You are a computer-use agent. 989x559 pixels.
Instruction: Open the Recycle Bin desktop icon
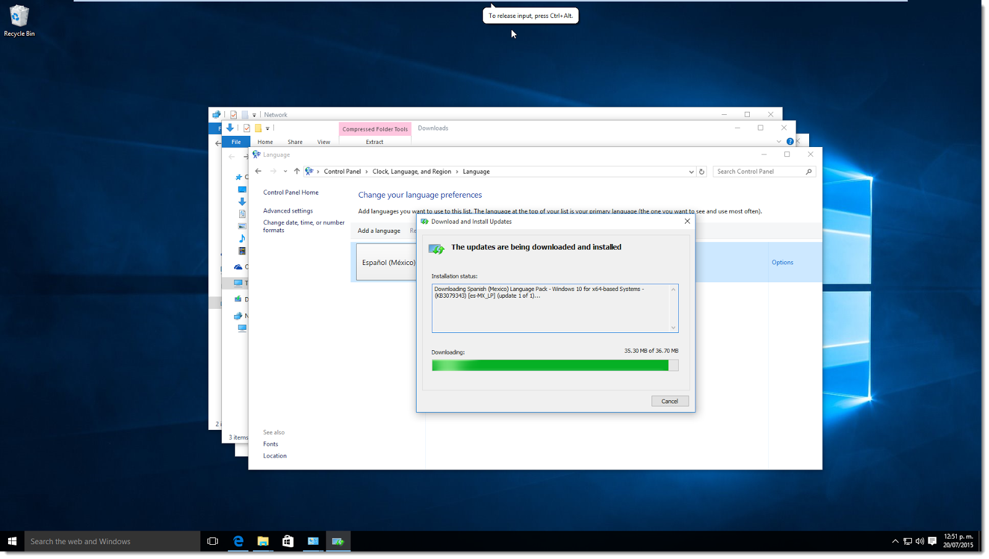pos(19,21)
